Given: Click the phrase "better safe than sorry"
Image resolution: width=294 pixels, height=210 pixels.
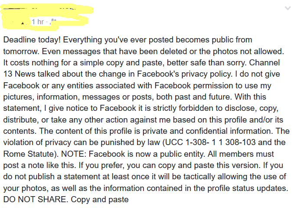Looking at the screenshot, I should click(x=206, y=63).
